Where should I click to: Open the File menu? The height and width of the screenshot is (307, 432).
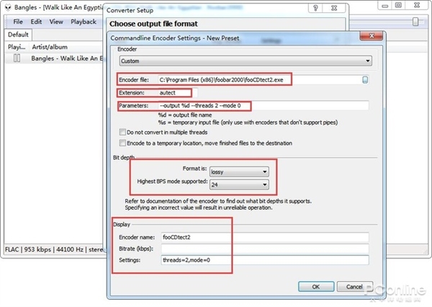click(x=18, y=22)
